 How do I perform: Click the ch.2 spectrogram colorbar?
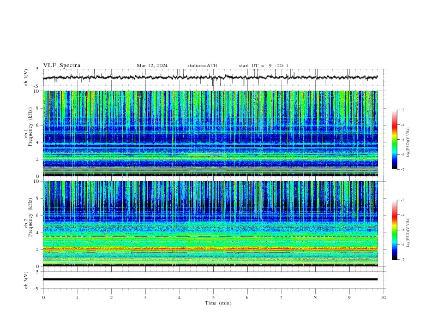pos(394,230)
